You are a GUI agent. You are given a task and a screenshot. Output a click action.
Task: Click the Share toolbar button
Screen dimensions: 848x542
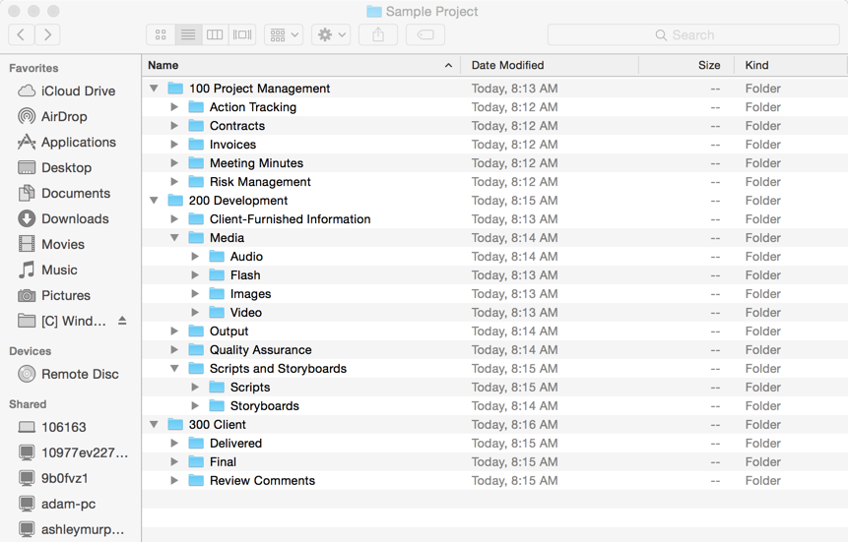point(378,34)
